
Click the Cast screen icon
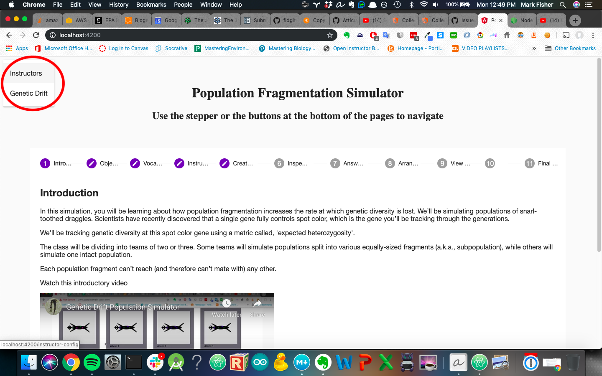click(566, 35)
